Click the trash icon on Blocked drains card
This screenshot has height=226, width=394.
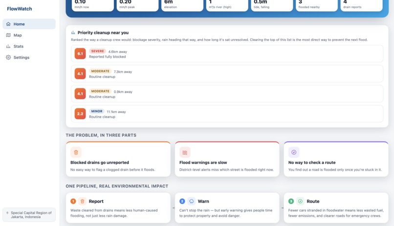(x=76, y=152)
